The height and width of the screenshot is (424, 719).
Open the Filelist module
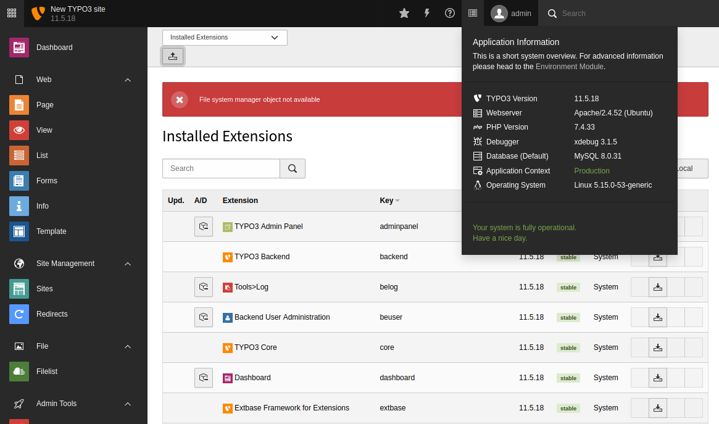coord(73,372)
